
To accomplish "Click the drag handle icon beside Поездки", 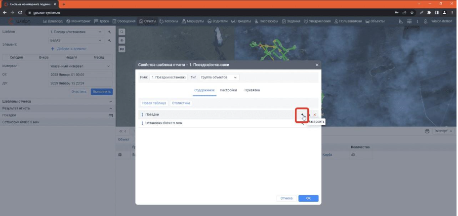I will (x=142, y=114).
